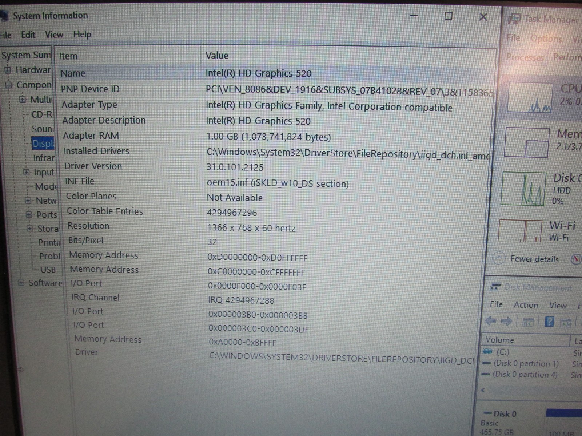
Task: Click Back arrow in Disk Management toolbar
Action: tap(491, 321)
